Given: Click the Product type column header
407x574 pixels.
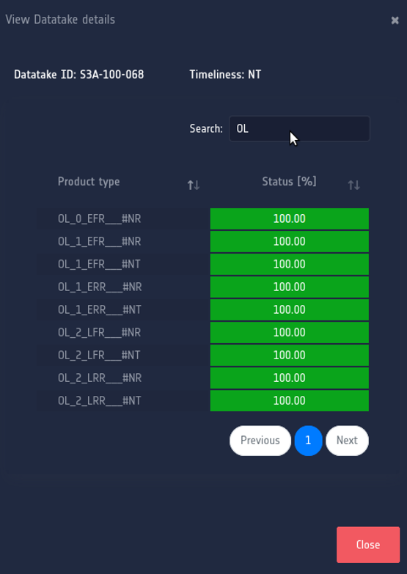Looking at the screenshot, I should [x=89, y=182].
